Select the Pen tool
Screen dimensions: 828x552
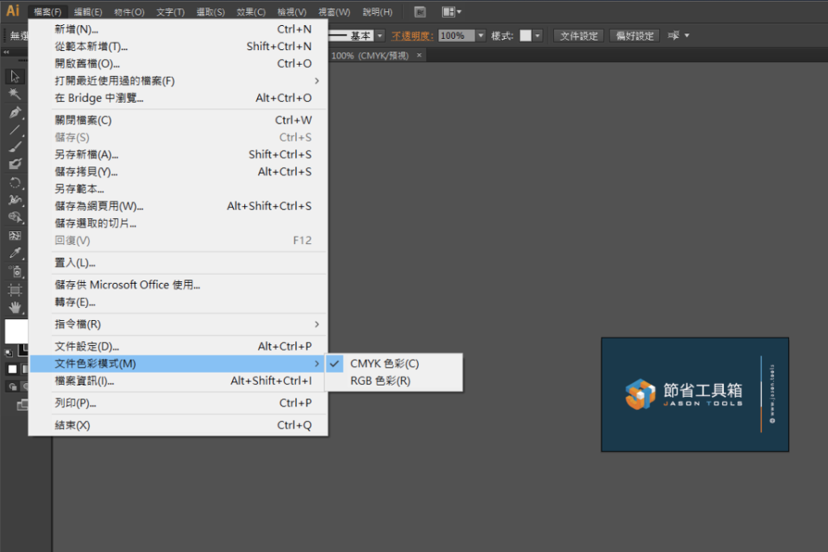15,112
